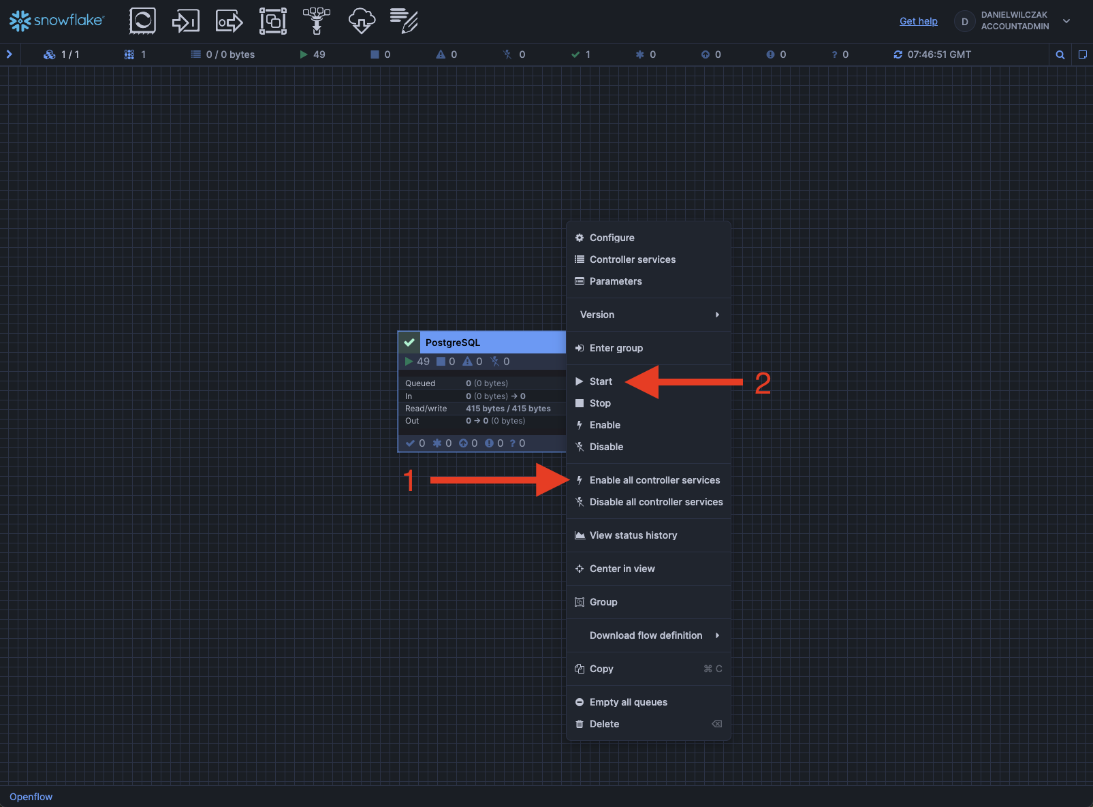This screenshot has height=807, width=1093.
Task: Select the Funnel toolbar icon
Action: (x=316, y=21)
